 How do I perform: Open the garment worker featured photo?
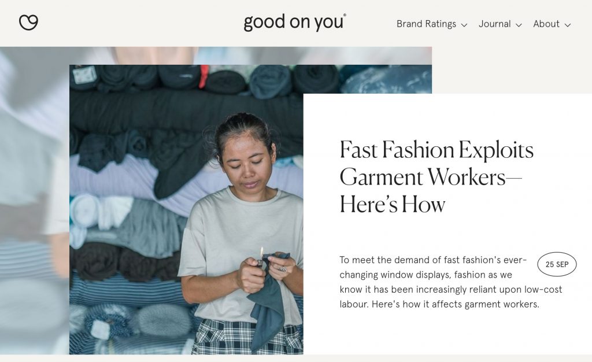186,209
